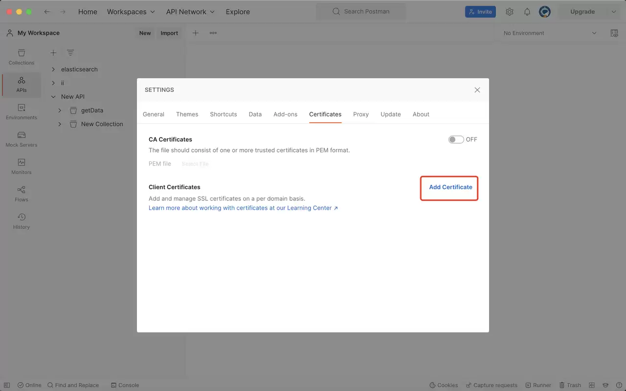
Task: Open the No Environment dropdown
Action: [550, 33]
